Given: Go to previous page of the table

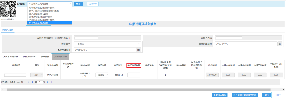Looking at the screenshot, I should coord(33,82).
